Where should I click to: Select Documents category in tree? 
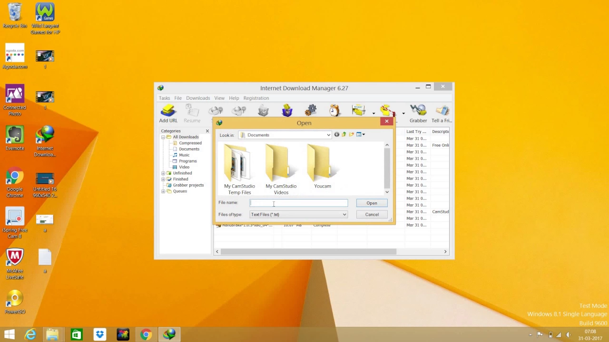pos(189,149)
